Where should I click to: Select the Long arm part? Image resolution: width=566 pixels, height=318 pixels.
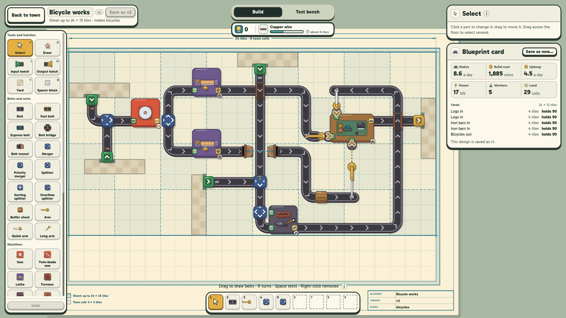coord(47,231)
